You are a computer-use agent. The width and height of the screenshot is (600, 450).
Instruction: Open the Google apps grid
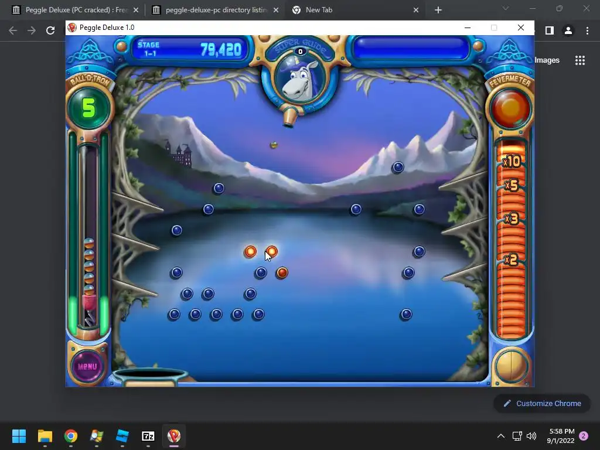click(580, 60)
